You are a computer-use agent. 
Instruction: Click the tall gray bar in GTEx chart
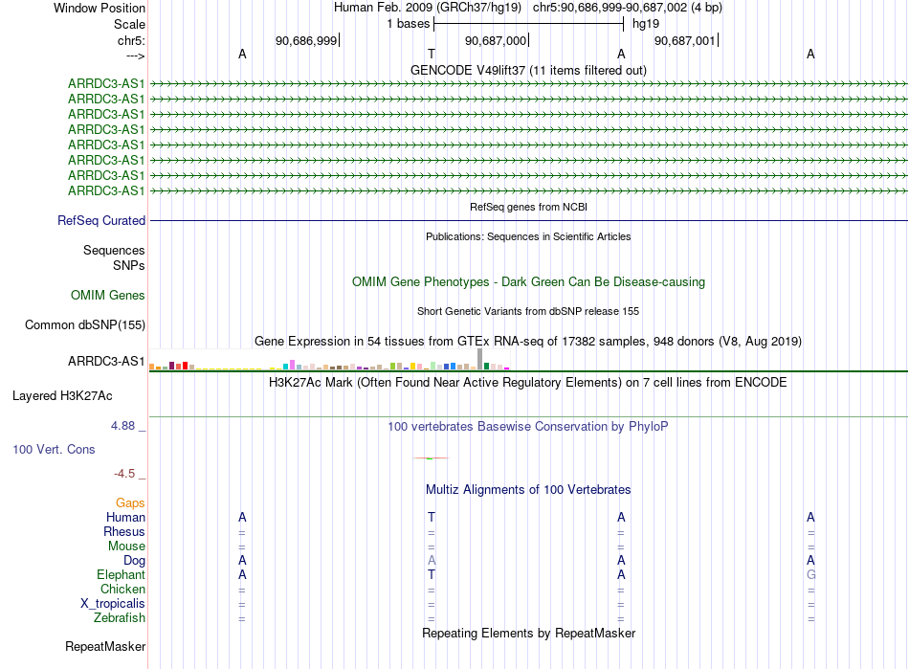click(480, 359)
